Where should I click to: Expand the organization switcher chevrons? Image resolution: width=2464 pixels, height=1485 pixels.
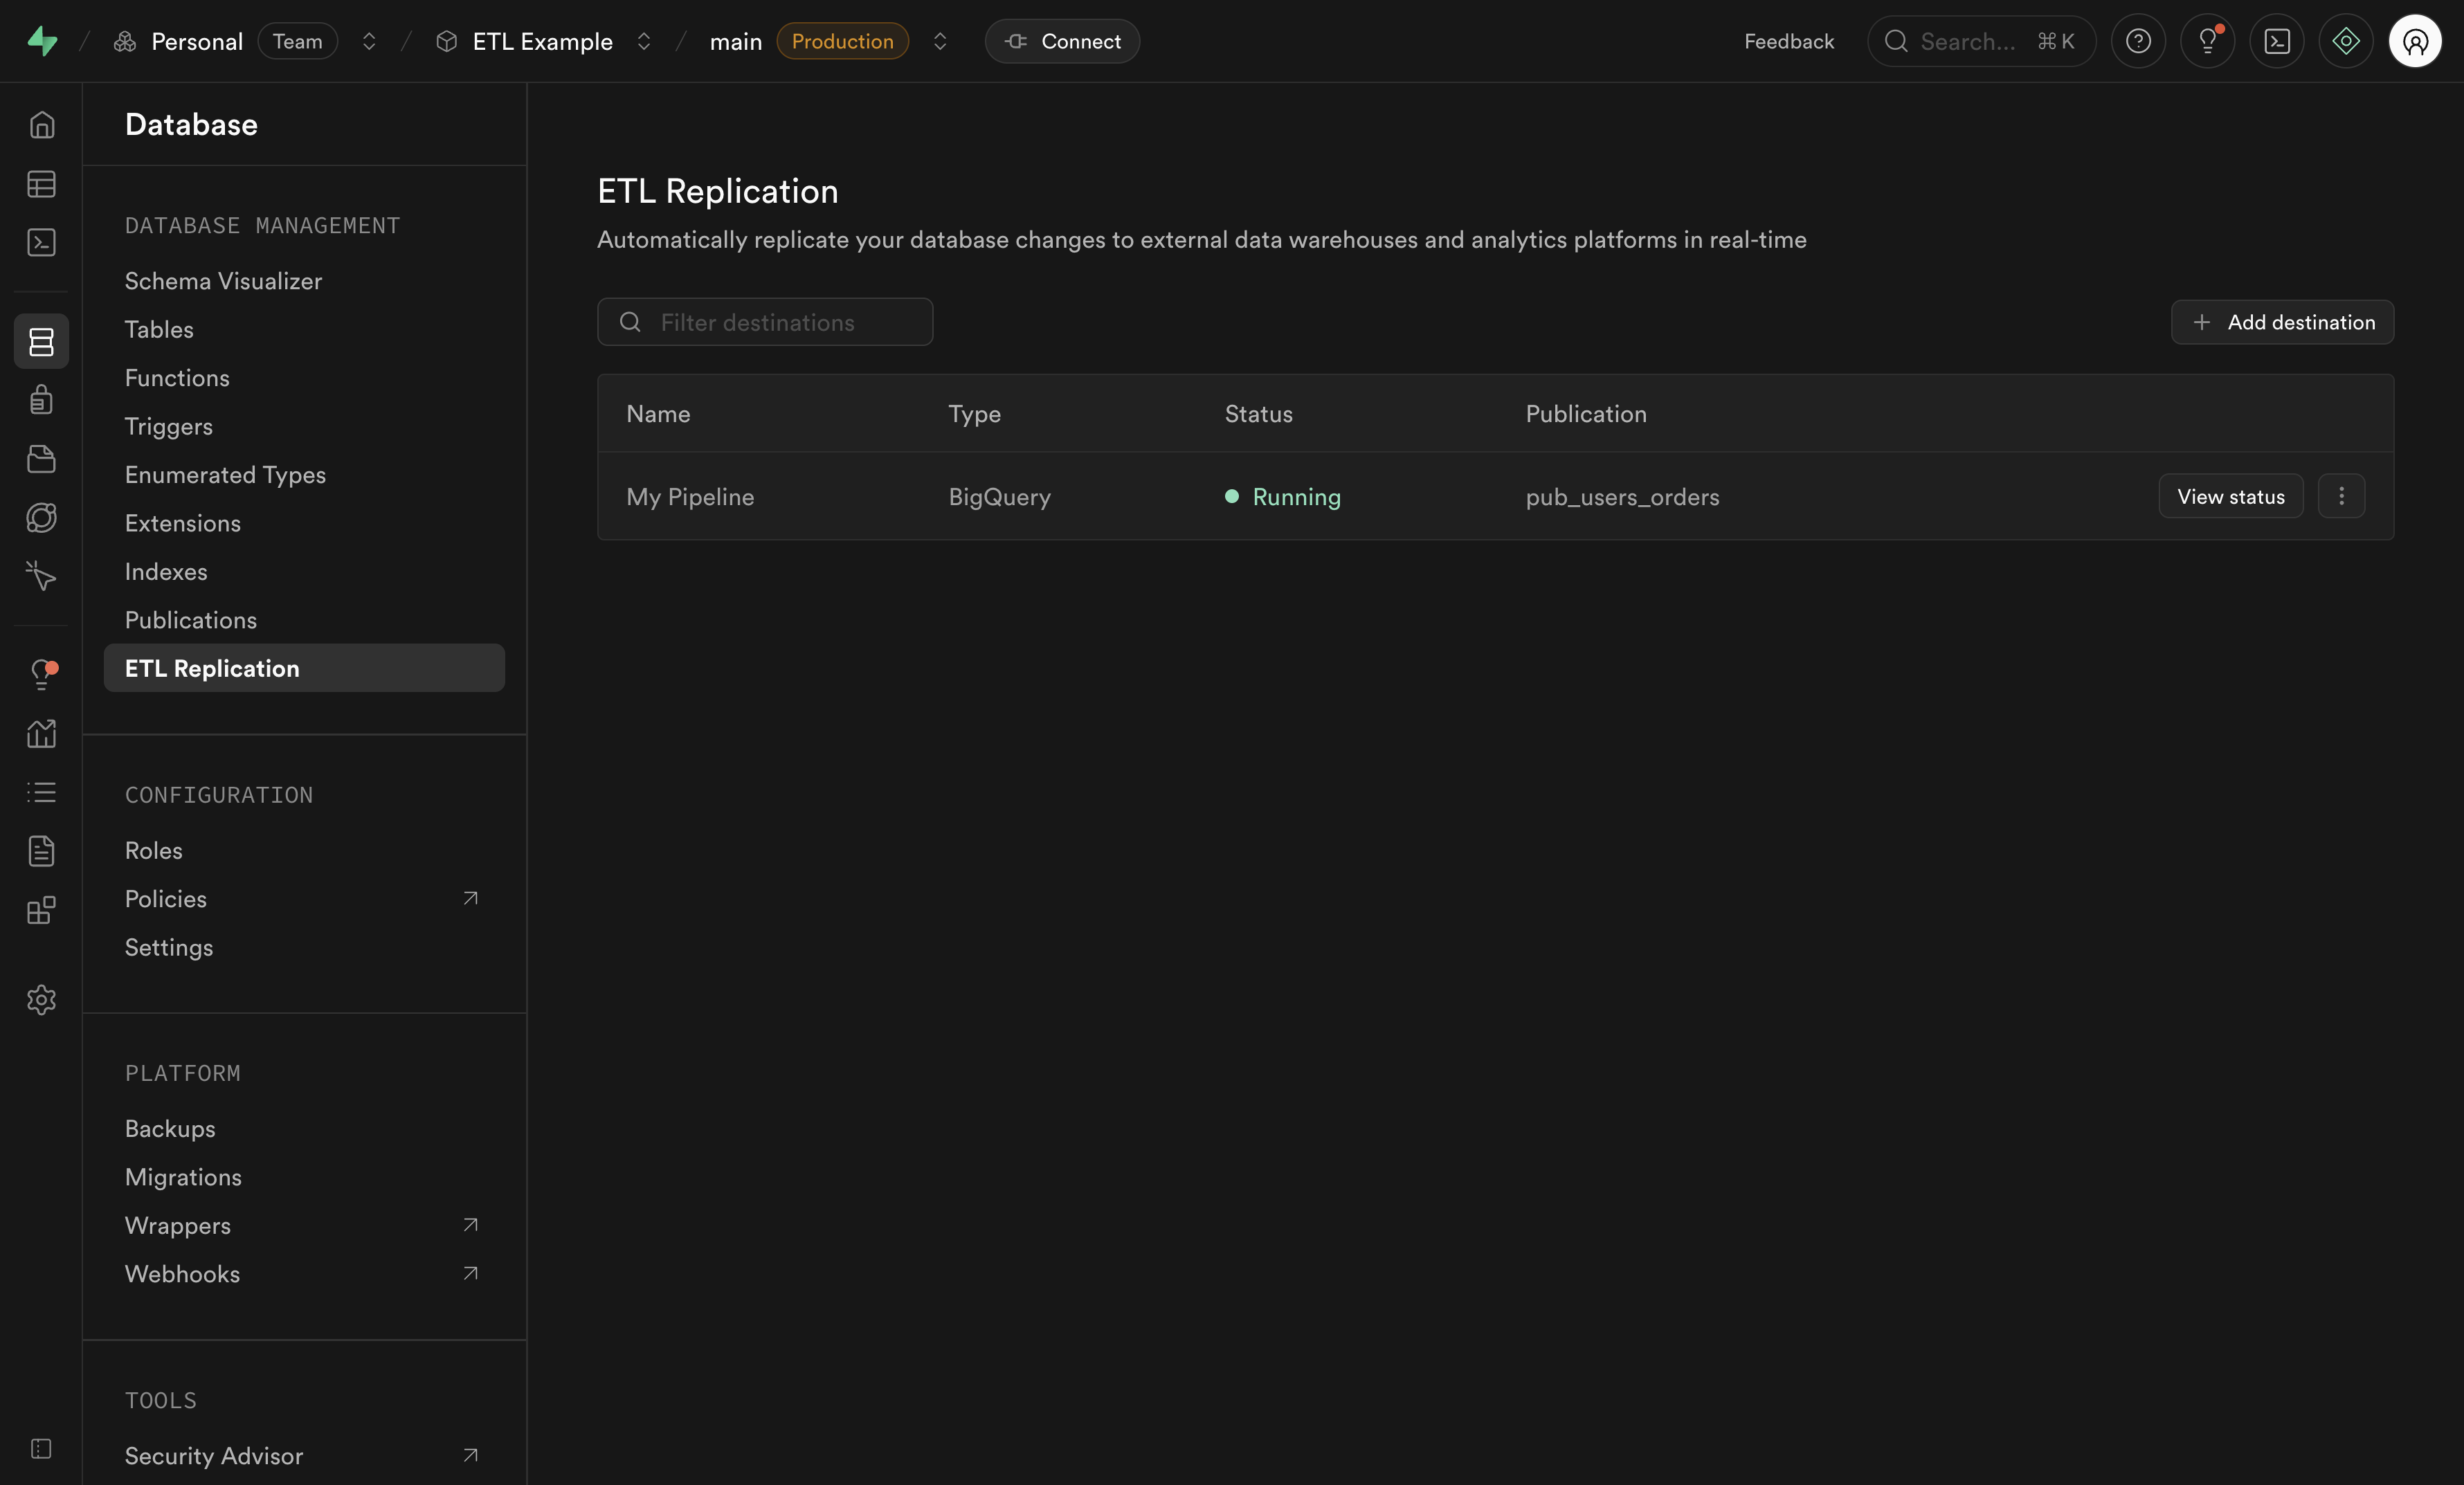click(x=369, y=41)
